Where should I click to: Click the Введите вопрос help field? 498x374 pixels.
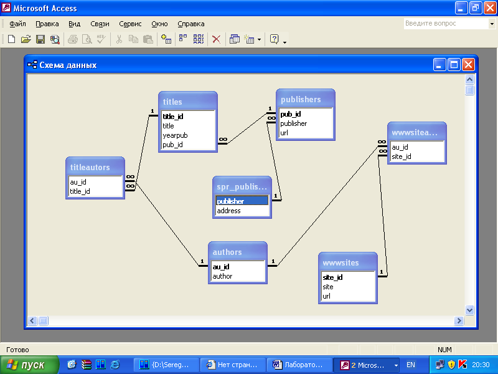(446, 24)
